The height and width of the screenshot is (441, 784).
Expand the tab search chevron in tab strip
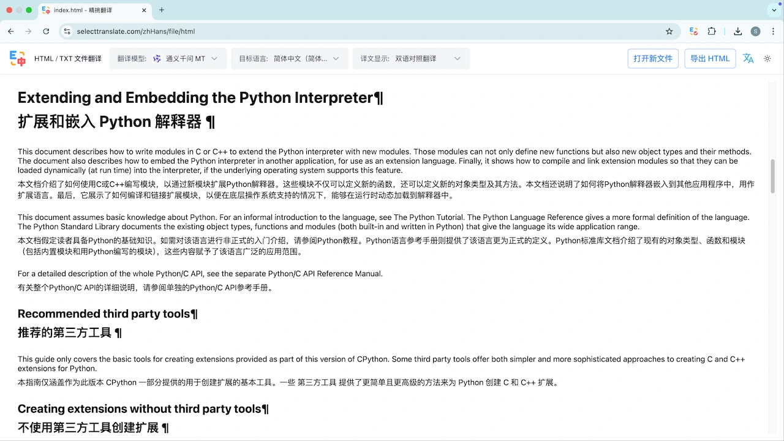[x=774, y=10]
